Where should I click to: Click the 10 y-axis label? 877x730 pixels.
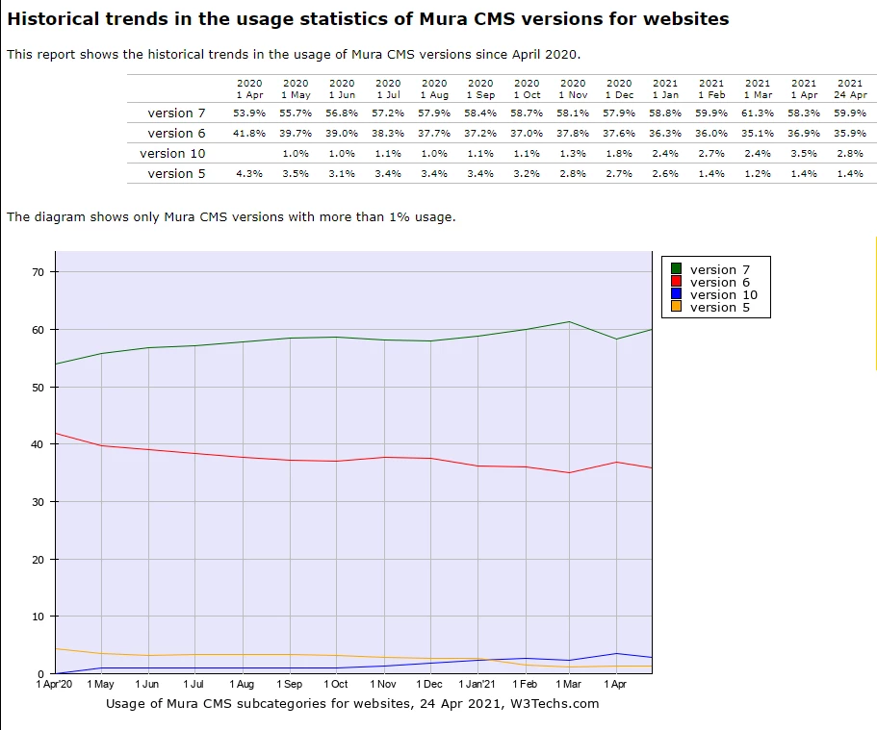(x=39, y=617)
